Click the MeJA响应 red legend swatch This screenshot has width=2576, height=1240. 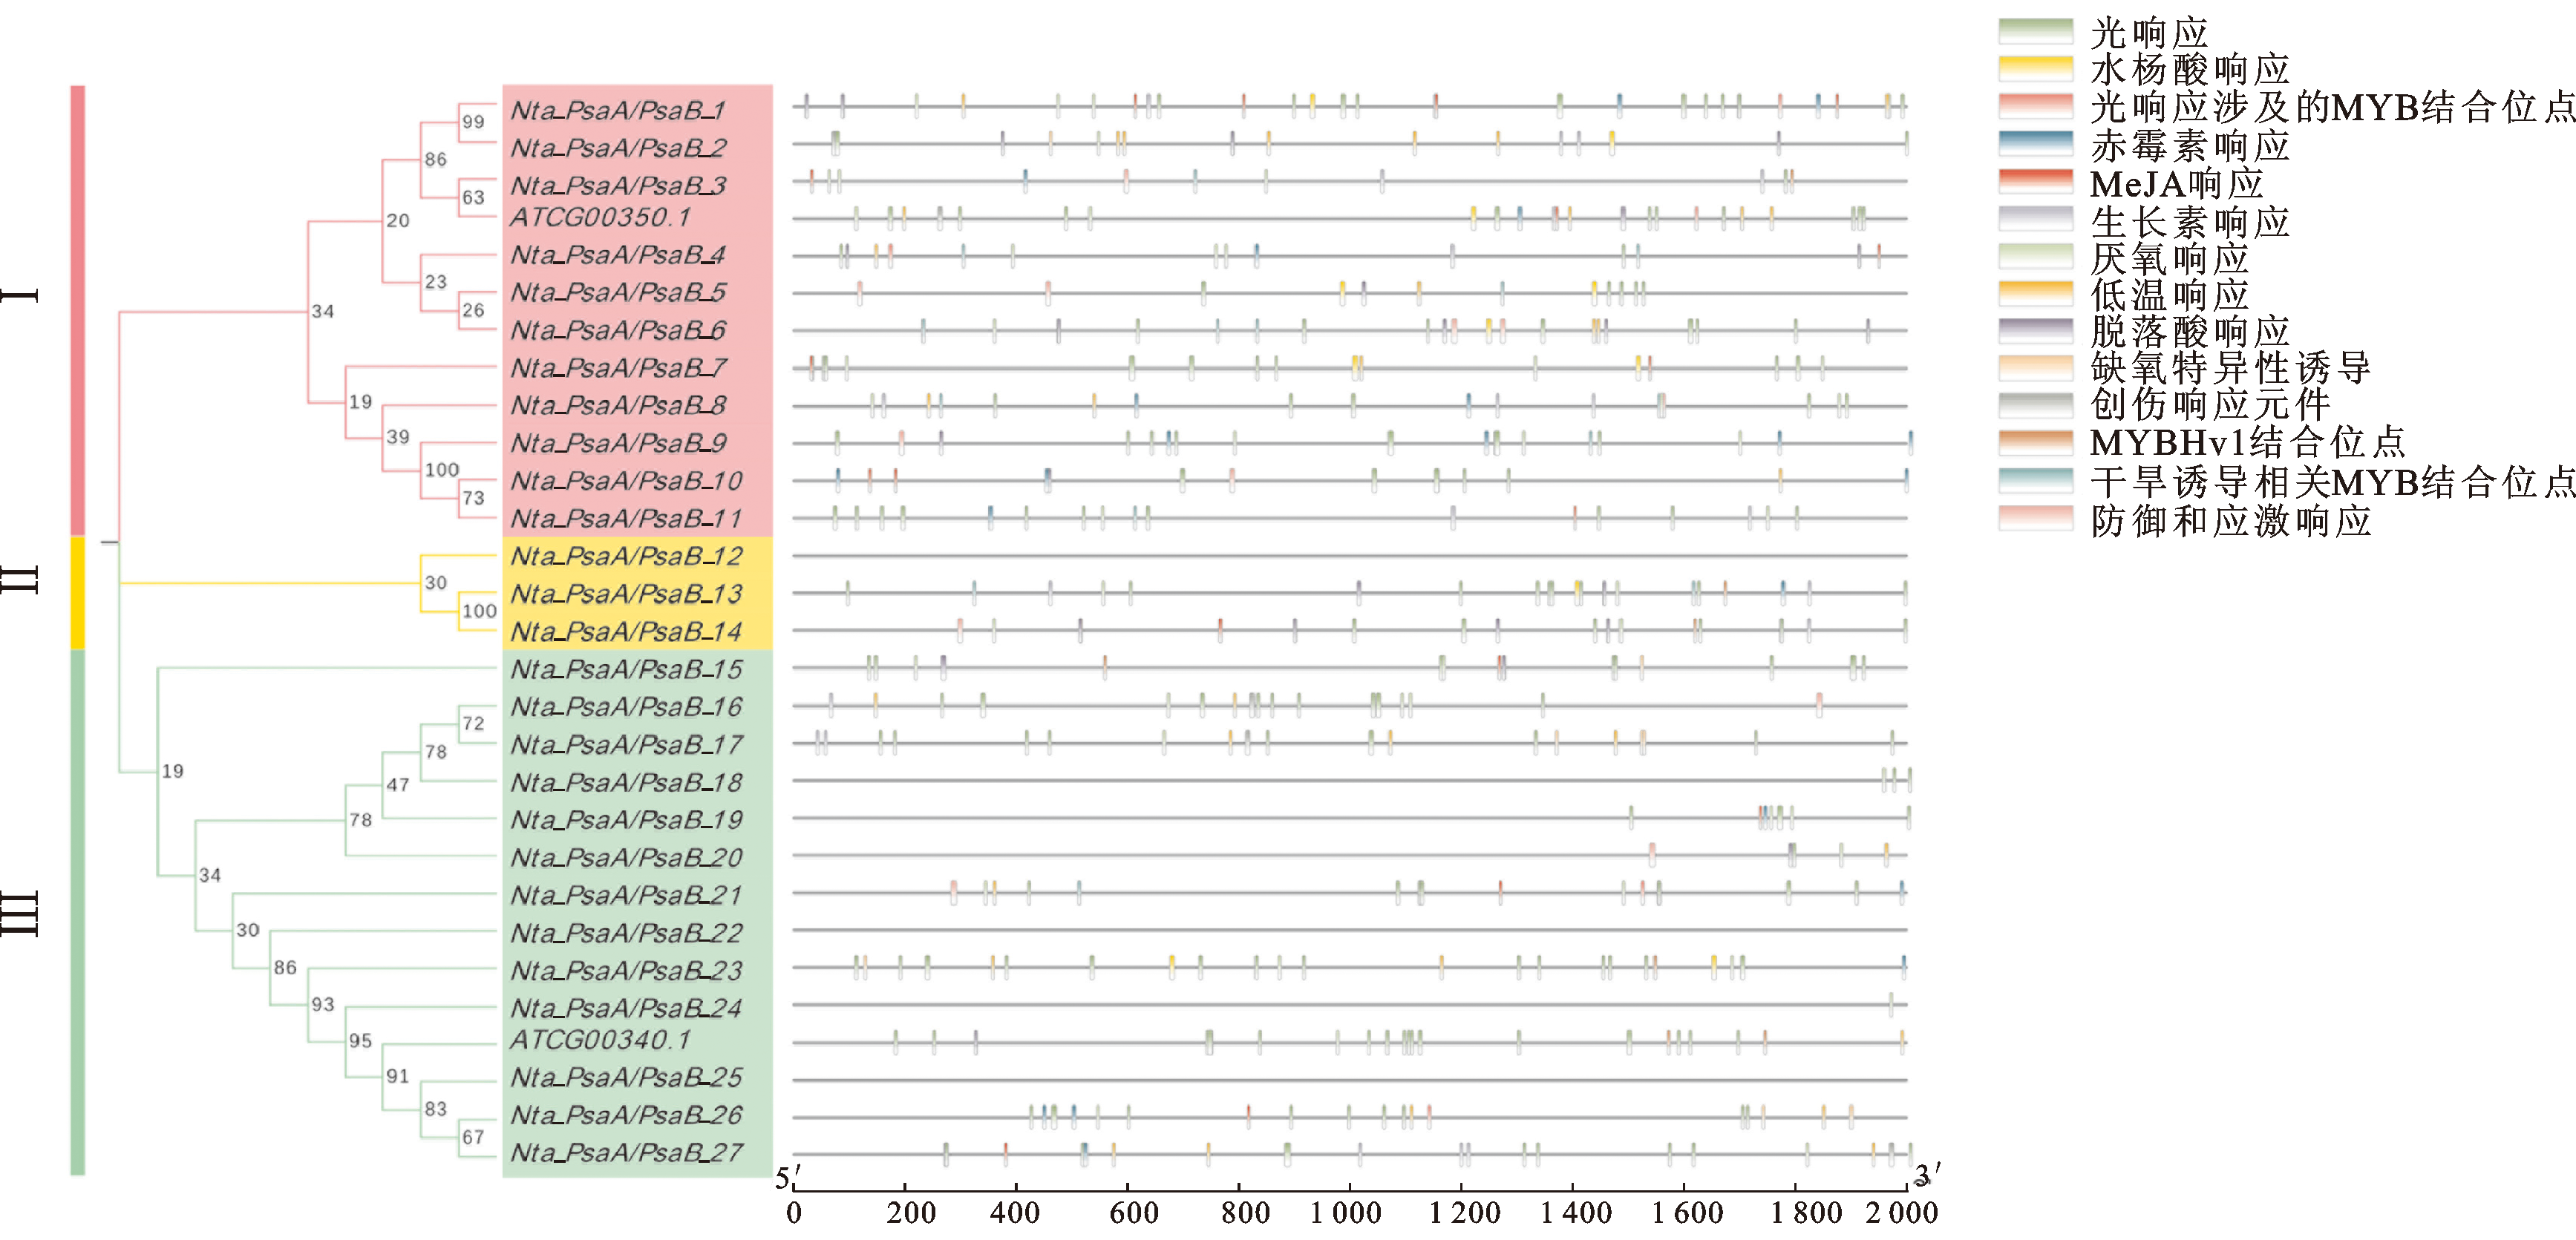[x=2035, y=182]
